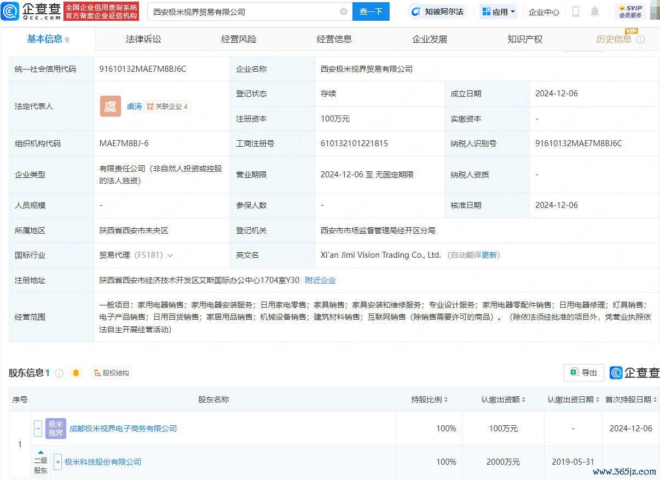Switch to the 知识产权 tab
Screen dimensions: 660x480
click(525, 39)
